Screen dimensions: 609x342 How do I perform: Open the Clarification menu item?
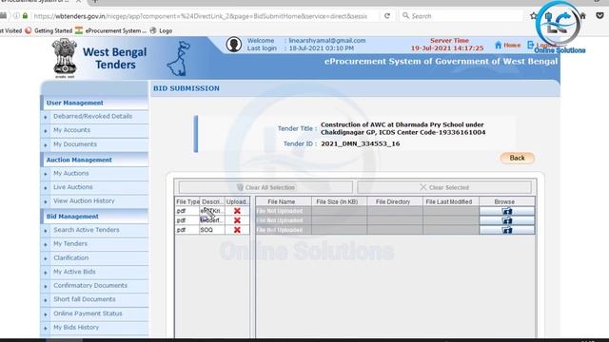[x=71, y=257]
